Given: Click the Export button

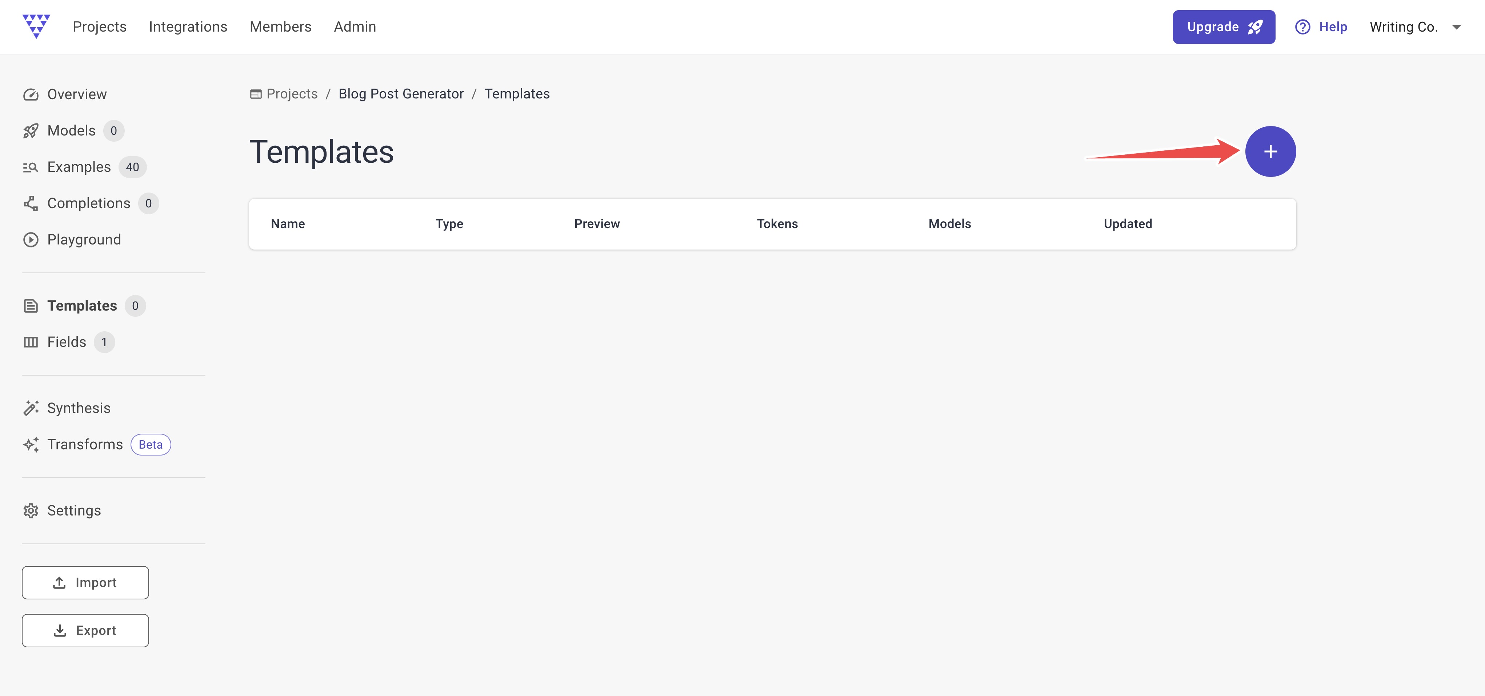Looking at the screenshot, I should point(85,630).
